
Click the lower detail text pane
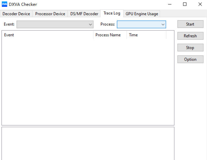pyautogui.click(x=88, y=144)
